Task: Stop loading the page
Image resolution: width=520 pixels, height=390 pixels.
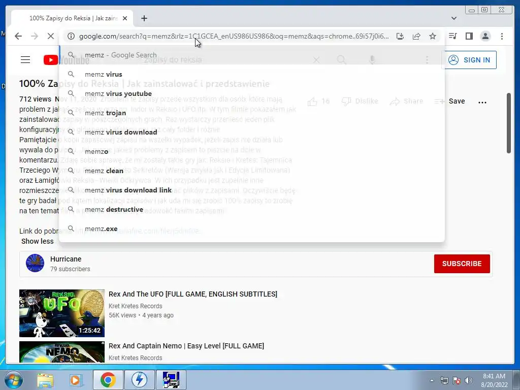Action: [x=50, y=36]
